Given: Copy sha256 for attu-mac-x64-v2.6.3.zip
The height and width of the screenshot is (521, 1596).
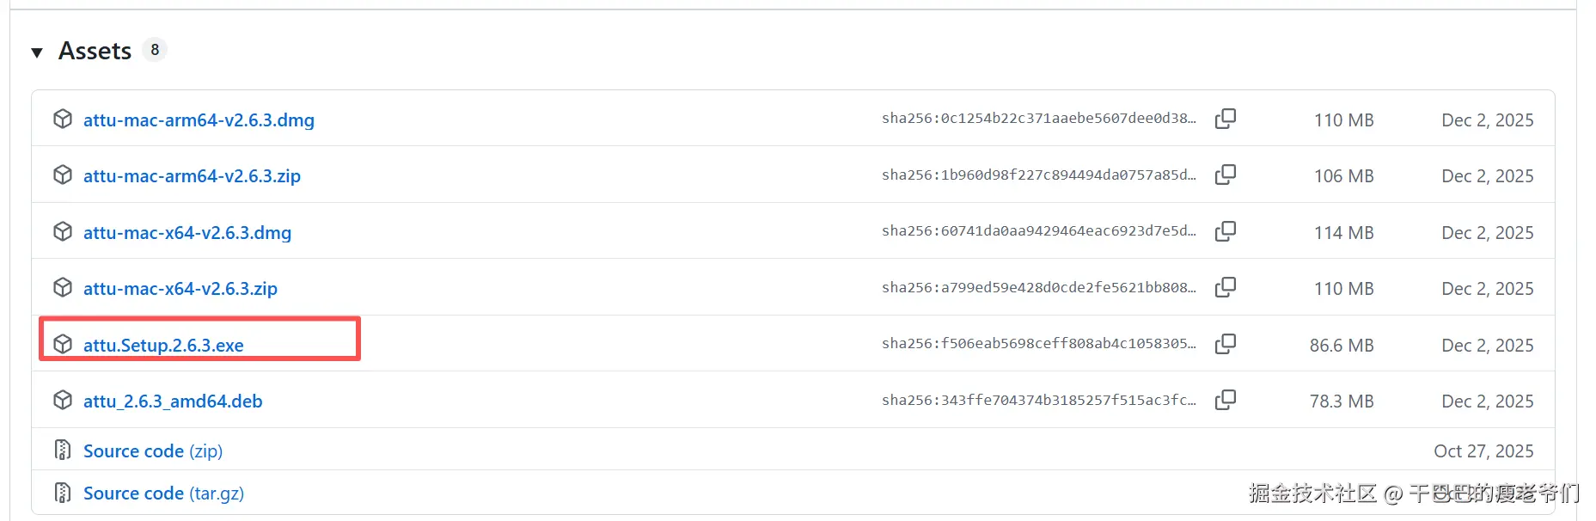Looking at the screenshot, I should coord(1226,287).
